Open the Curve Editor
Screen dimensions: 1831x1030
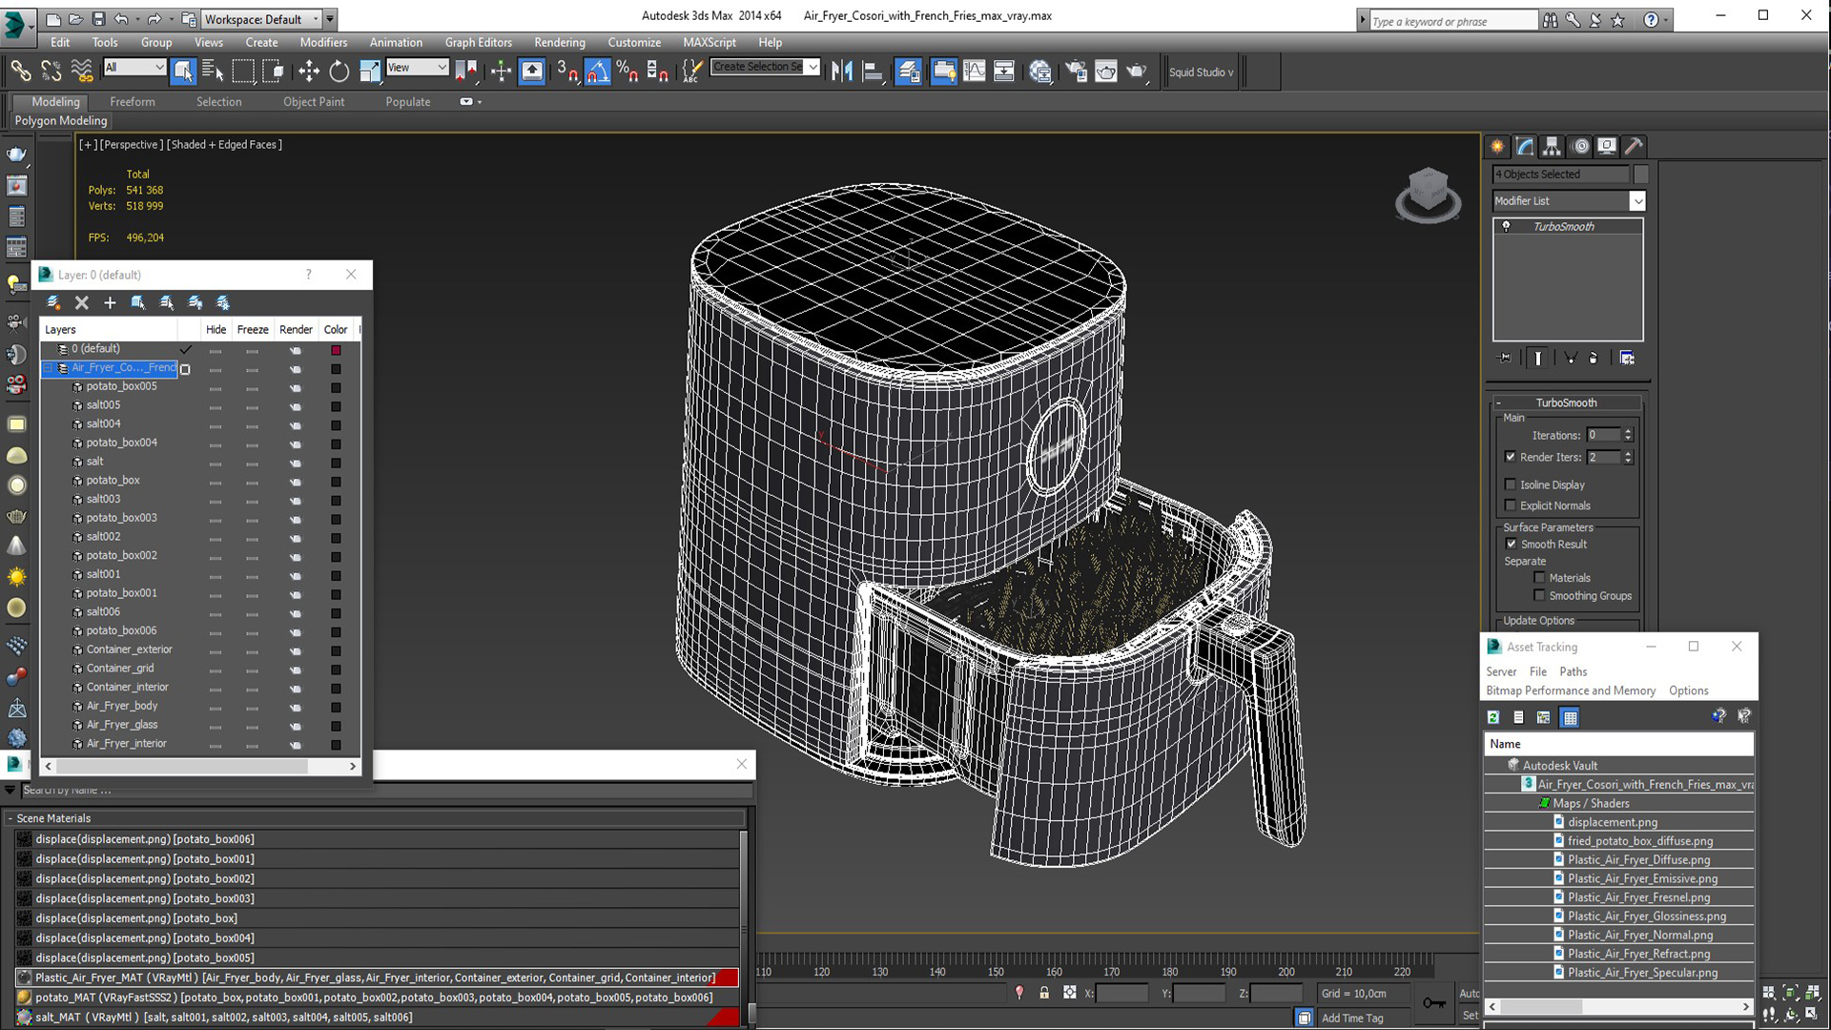click(x=974, y=71)
